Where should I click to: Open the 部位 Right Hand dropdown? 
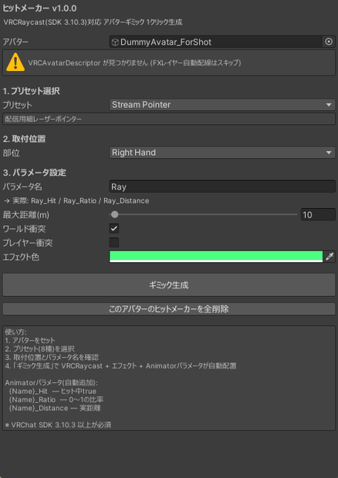pyautogui.click(x=222, y=153)
